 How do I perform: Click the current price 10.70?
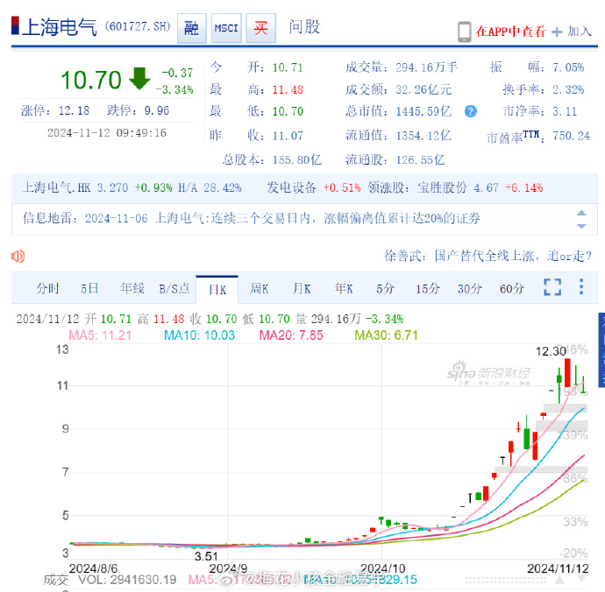pos(91,81)
